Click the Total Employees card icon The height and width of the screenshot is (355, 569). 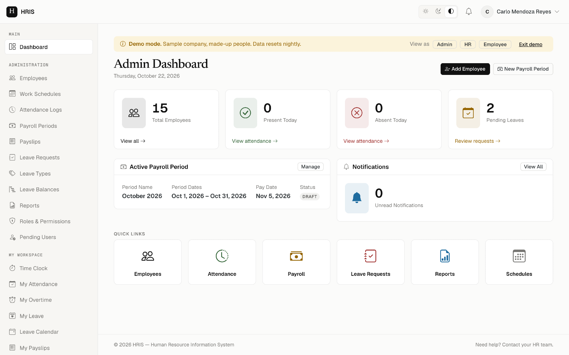click(134, 113)
